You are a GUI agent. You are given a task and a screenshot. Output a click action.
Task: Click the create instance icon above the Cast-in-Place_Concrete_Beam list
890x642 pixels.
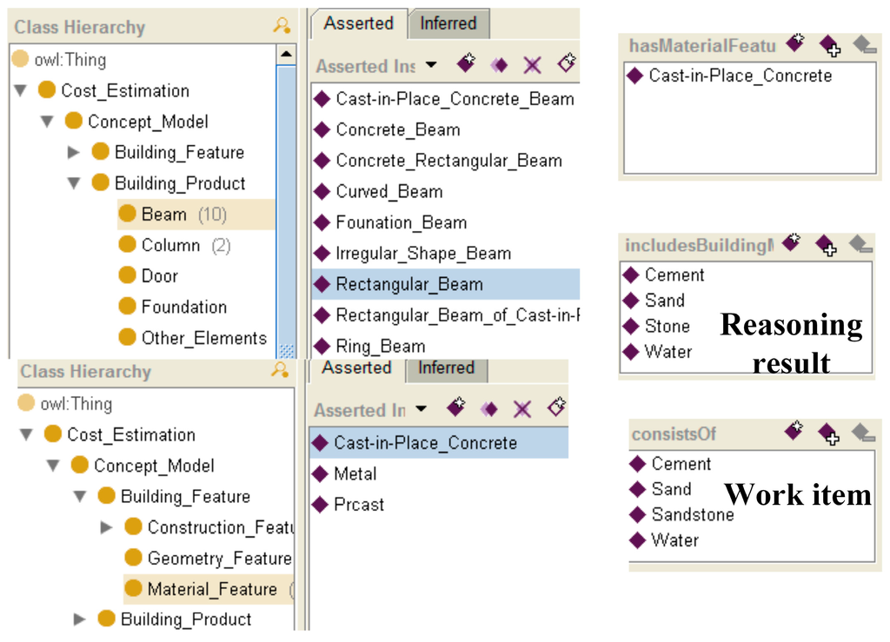tap(468, 63)
